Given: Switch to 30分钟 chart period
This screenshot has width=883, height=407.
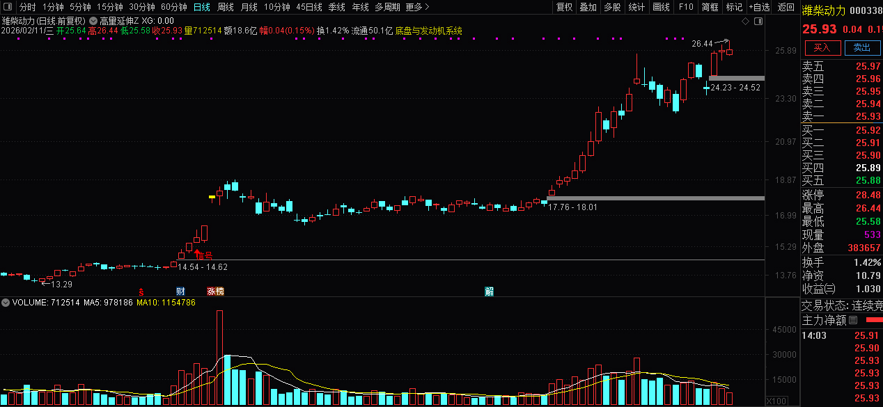Looking at the screenshot, I should [142, 7].
